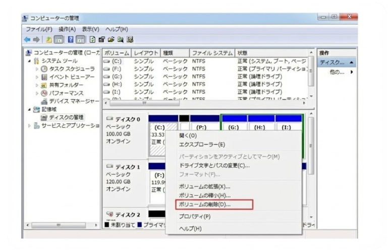Sort by the ボリューム column header
Image resolution: width=391 pixels, height=252 pixels.
(x=117, y=53)
